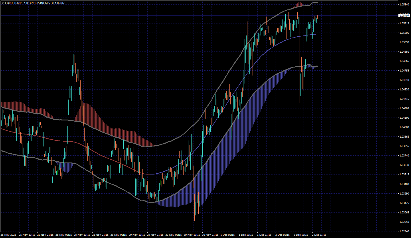Click the 25 Nov 13:15 time label
This screenshot has height=238, width=411.
(x=27, y=235)
